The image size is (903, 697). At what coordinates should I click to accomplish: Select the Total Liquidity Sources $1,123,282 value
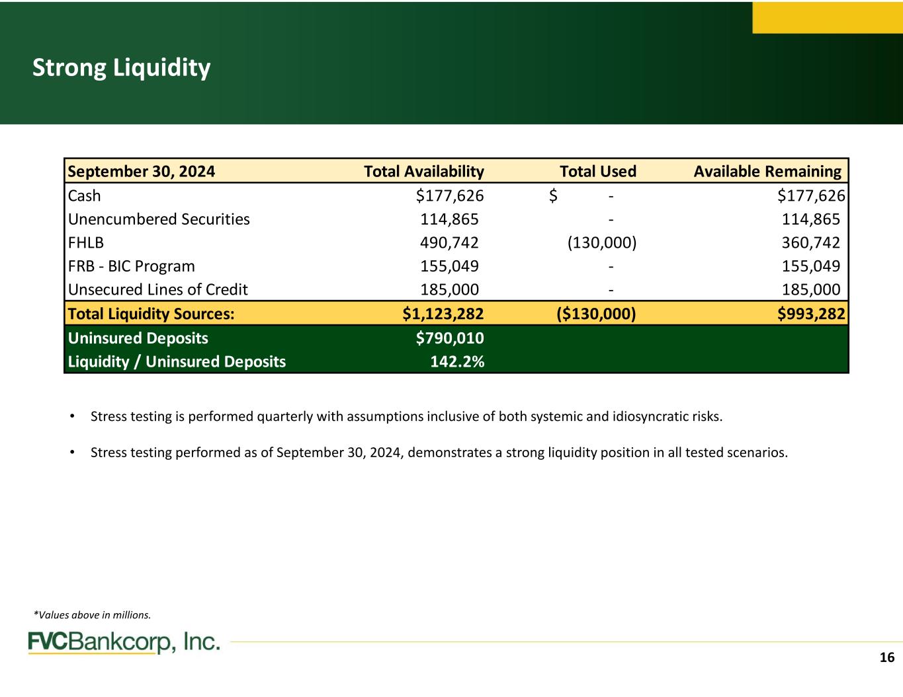443,314
